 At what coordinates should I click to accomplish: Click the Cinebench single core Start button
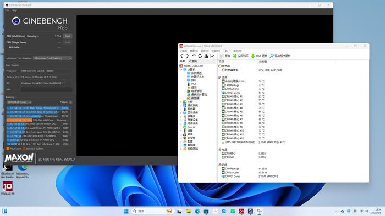click(x=68, y=42)
